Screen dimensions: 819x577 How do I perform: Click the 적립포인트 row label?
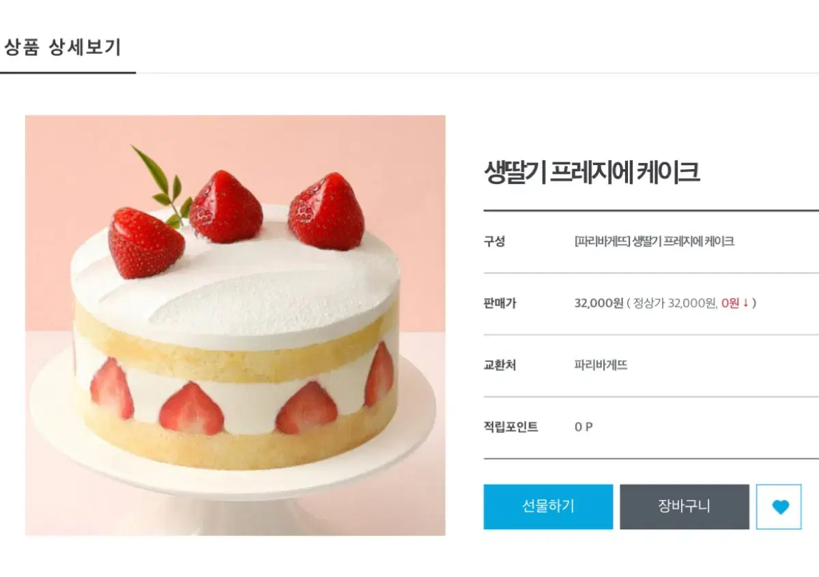pyautogui.click(x=511, y=427)
